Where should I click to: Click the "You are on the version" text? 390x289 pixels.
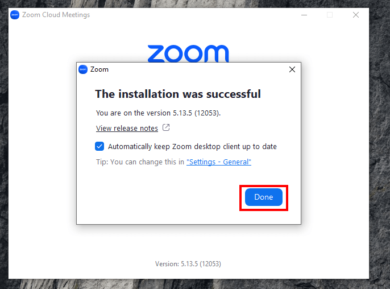[x=158, y=113]
